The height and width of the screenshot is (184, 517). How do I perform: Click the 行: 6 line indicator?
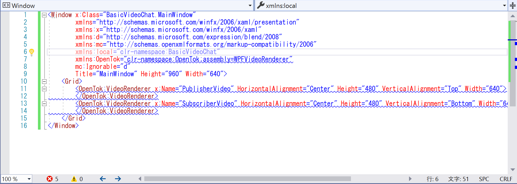[432, 179]
